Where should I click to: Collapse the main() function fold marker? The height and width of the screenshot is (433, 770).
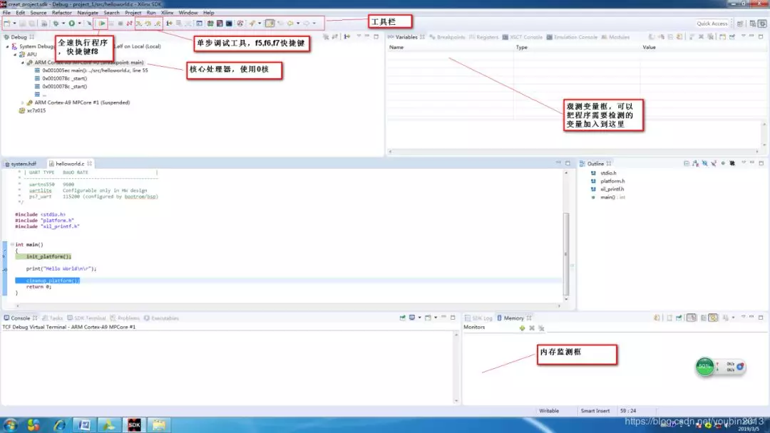click(x=12, y=244)
